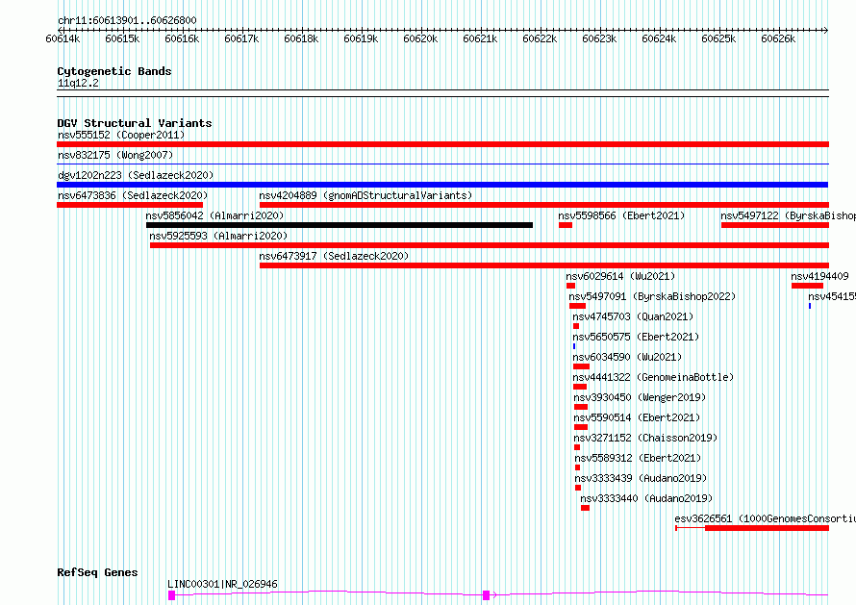Click nsv4745703 (Quan2021) label

click(x=633, y=316)
